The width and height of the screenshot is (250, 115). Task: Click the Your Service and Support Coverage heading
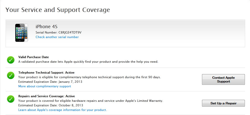pyautogui.click(x=58, y=10)
